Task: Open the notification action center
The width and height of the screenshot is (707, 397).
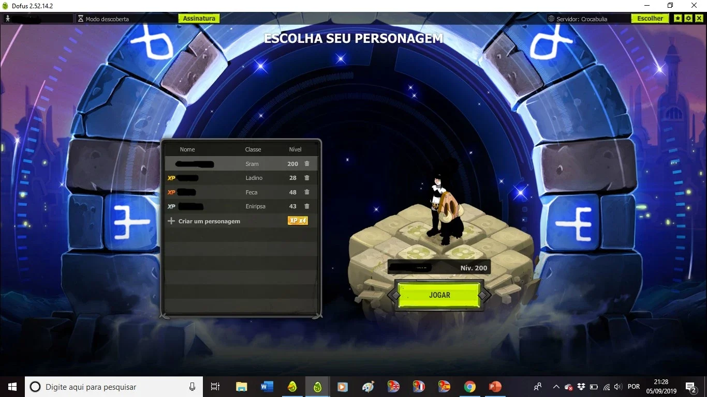Action: click(690, 387)
